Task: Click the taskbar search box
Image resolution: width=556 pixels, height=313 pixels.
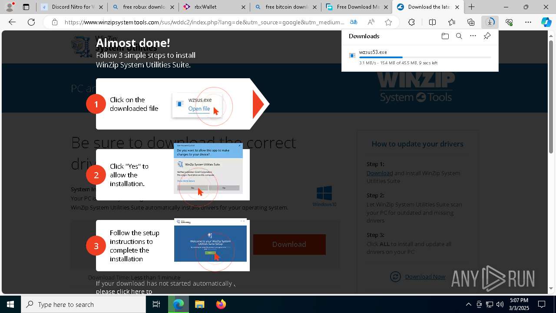Action: pyautogui.click(x=83, y=304)
